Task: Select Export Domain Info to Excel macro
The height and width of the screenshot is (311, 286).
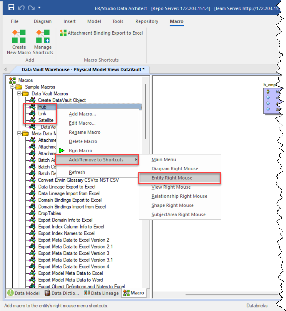Action: click(x=65, y=220)
